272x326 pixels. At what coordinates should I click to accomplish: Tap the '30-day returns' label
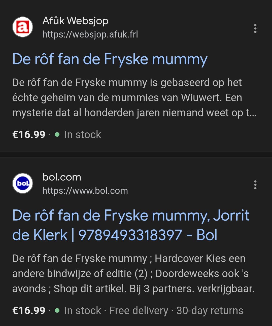coord(210,311)
